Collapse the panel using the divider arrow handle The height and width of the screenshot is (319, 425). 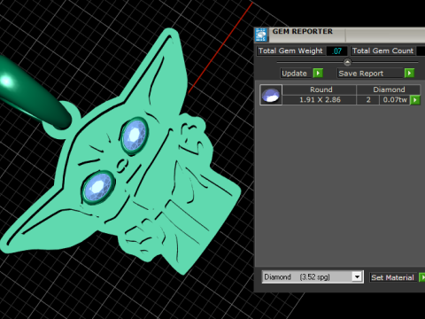point(347,62)
